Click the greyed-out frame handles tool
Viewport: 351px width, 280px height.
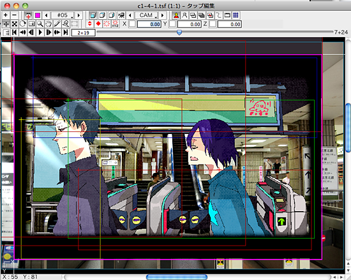click(x=74, y=24)
